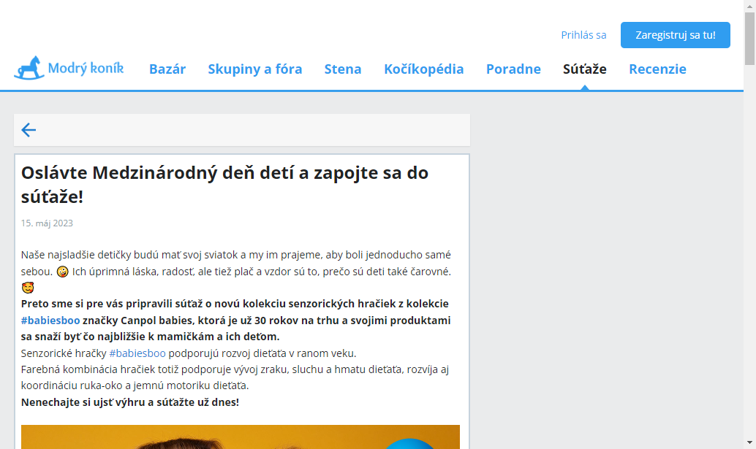Screen dimensions: 756x449
Task: Go to the Poradne section
Action: tap(513, 69)
